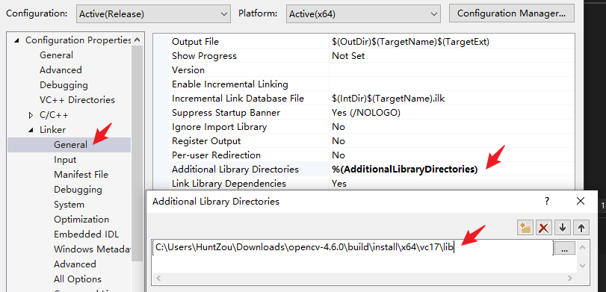The height and width of the screenshot is (292, 606).
Task: Collapse the Linker tree node
Action: [31, 130]
